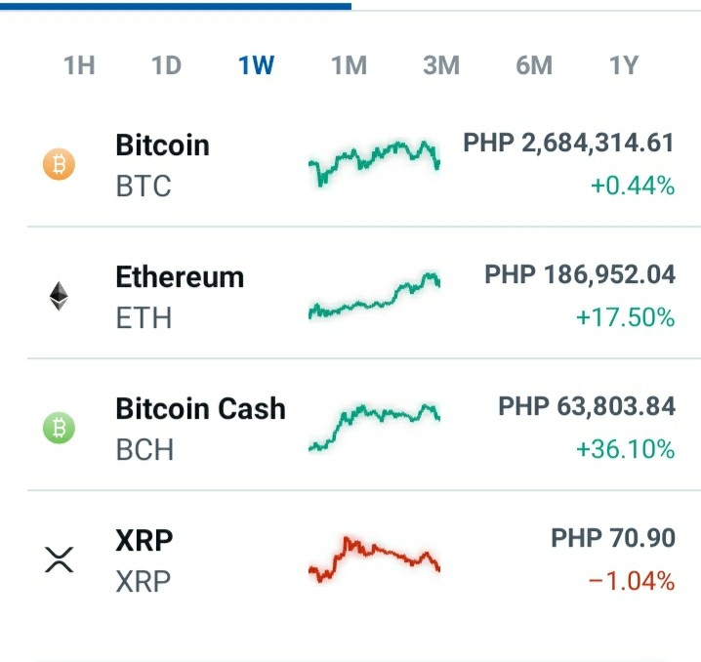Switch to the 3M time range
The width and height of the screenshot is (701, 662).
tap(441, 65)
